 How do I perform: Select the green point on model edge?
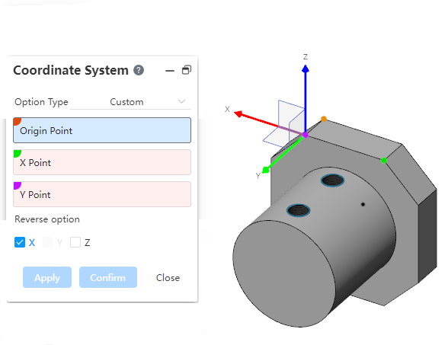click(384, 161)
